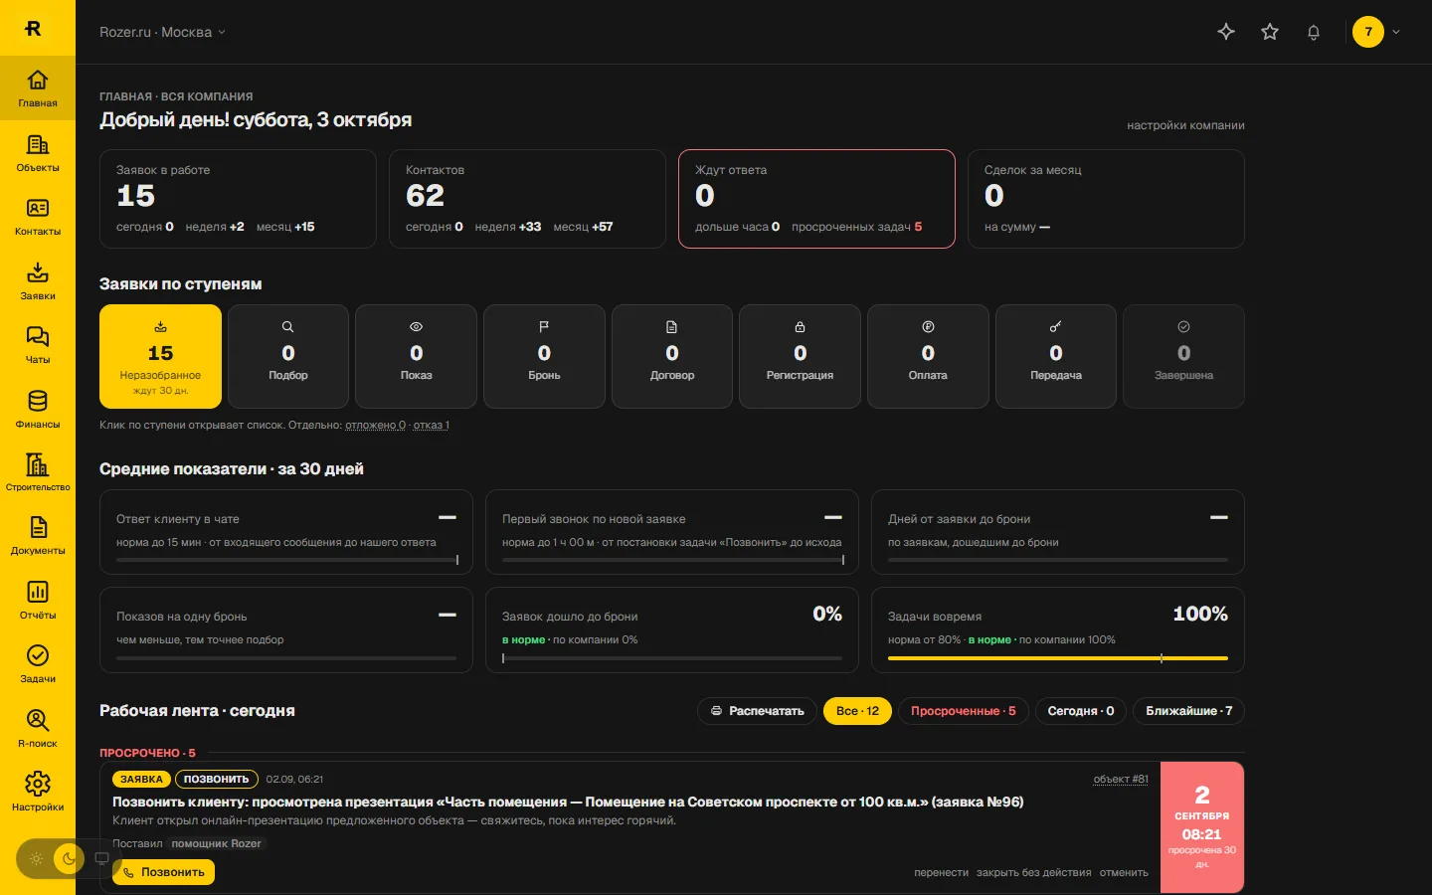Open Заявки from the sidebar
Image resolution: width=1432 pixels, height=895 pixels.
pyautogui.click(x=38, y=280)
